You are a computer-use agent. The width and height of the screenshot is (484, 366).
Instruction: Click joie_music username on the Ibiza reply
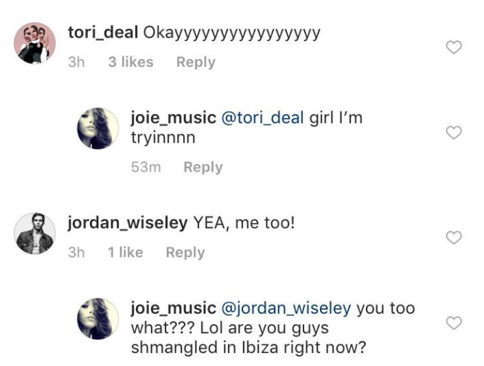[x=173, y=308]
